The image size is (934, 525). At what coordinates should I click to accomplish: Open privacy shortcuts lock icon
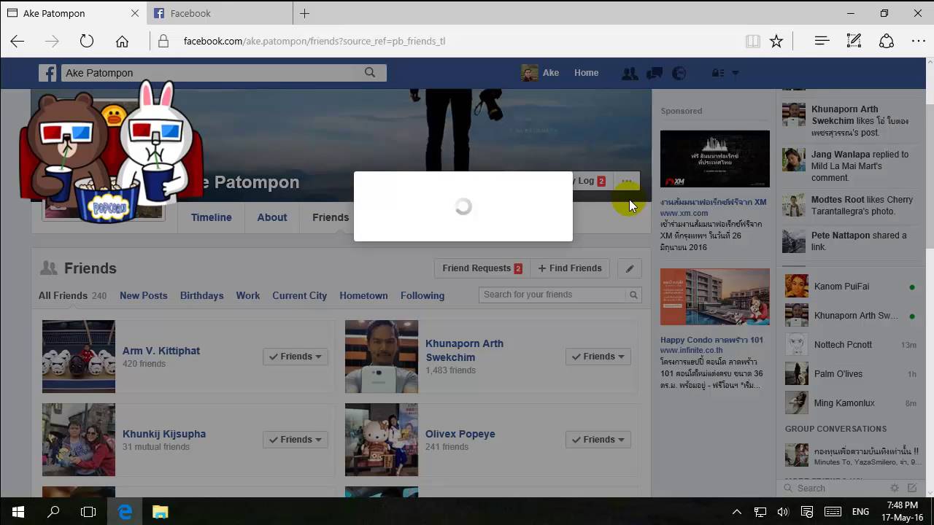point(718,73)
